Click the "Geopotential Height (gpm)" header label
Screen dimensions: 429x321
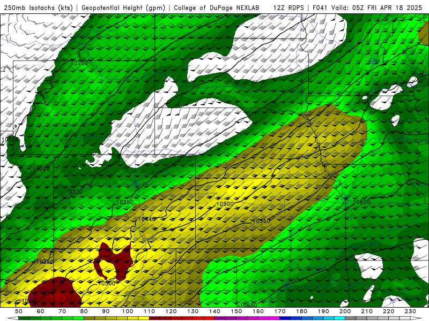(123, 7)
